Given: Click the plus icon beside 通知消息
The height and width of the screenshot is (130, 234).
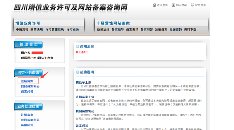Looking at the screenshot, I should click(x=78, y=46).
